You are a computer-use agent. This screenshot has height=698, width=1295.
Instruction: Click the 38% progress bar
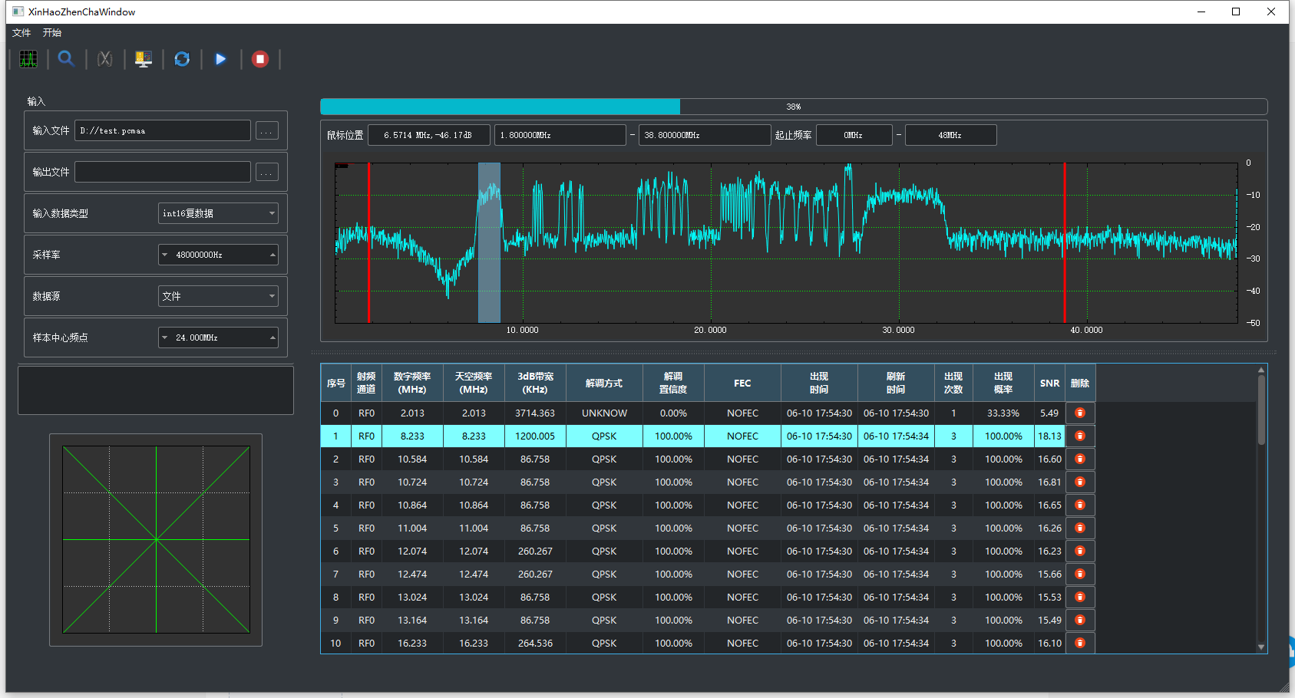point(794,107)
